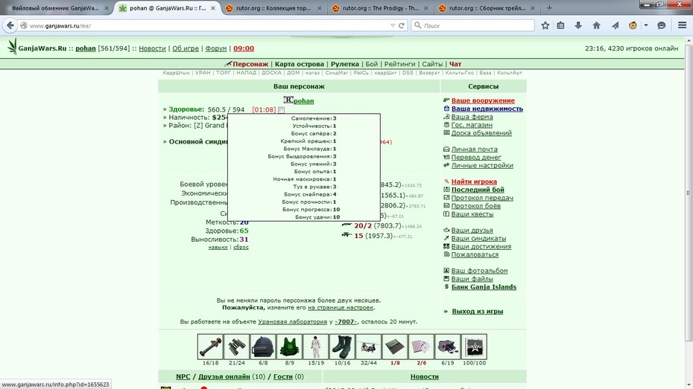This screenshot has height=389, width=693.
Task: Open the Карта острова menu item
Action: [x=300, y=64]
